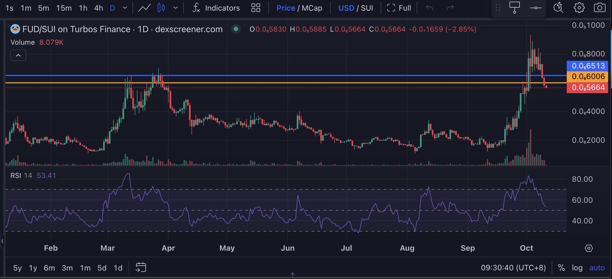The image size is (612, 279).
Task: Click the undo arrow
Action: 429,8
